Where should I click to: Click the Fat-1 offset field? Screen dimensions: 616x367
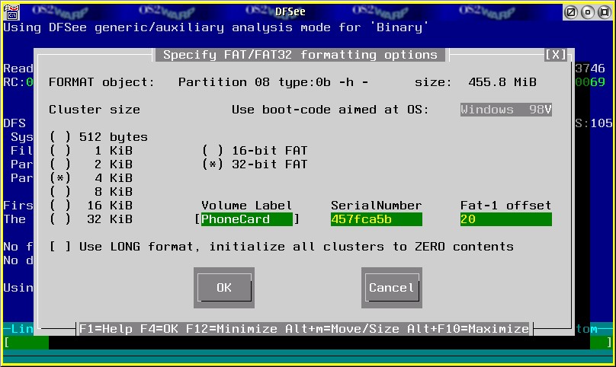[506, 219]
